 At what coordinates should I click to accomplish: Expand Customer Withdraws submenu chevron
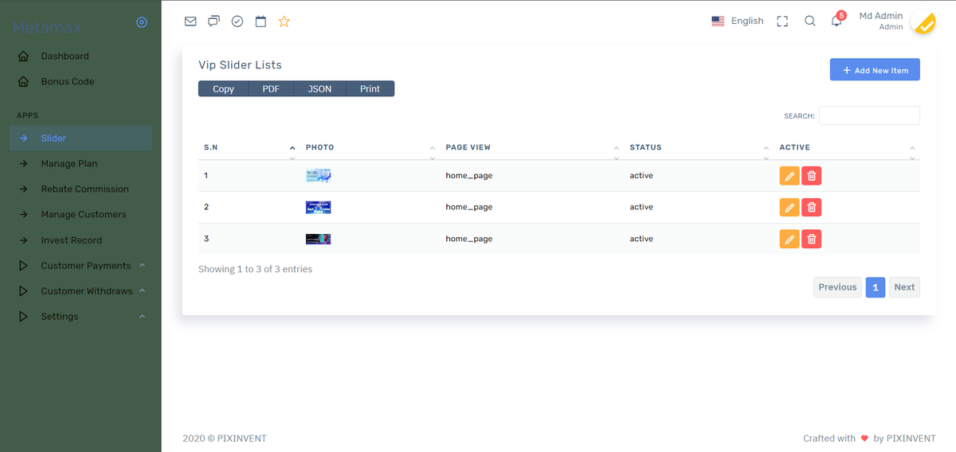pos(142,291)
